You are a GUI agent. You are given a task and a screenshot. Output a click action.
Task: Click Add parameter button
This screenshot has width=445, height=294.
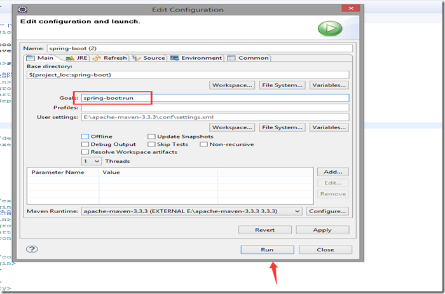[x=332, y=172]
